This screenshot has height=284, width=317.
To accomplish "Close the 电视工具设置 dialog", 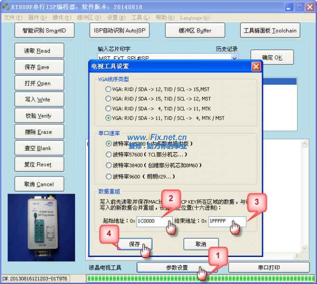I will pos(256,66).
